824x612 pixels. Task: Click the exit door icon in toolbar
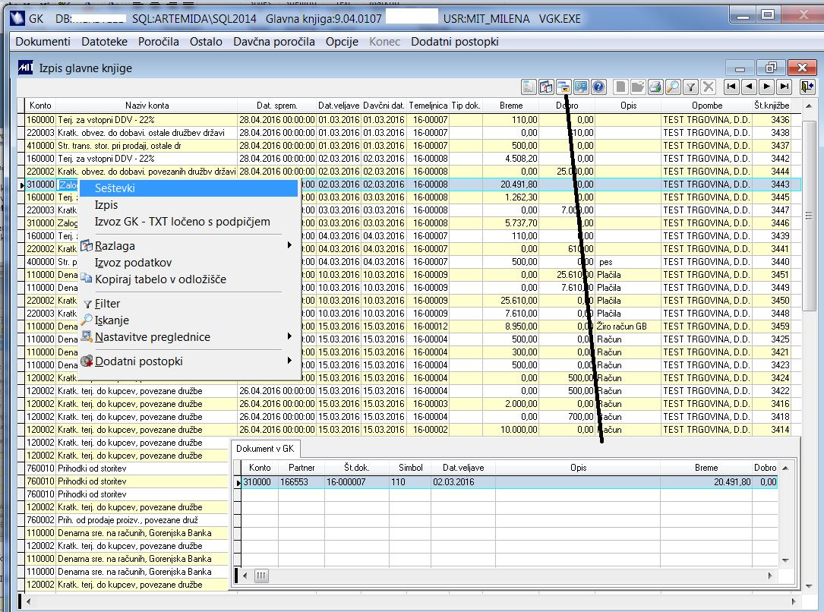coord(807,87)
